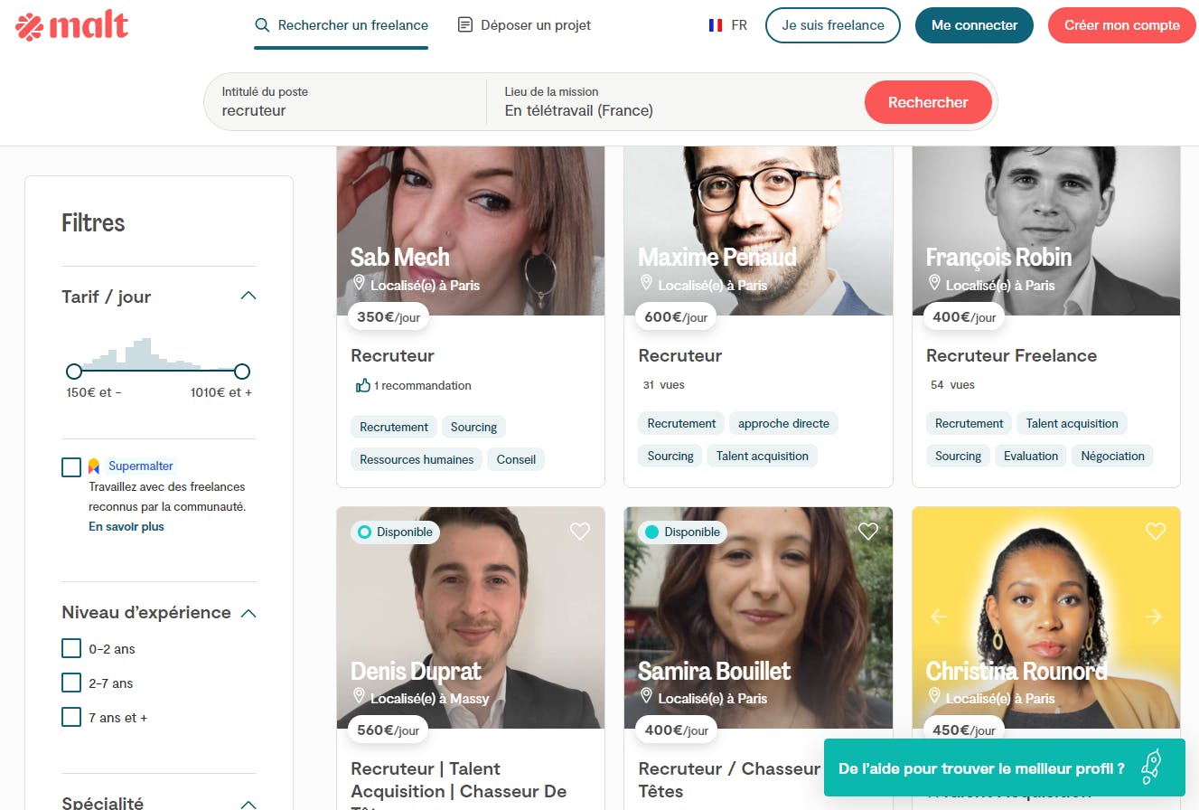Image resolution: width=1199 pixels, height=810 pixels.
Task: Click the right carousel arrow on Christina's photo
Action: (1154, 617)
